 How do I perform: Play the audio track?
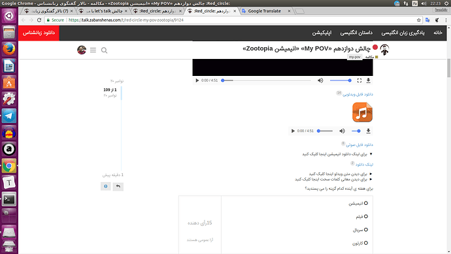click(293, 131)
